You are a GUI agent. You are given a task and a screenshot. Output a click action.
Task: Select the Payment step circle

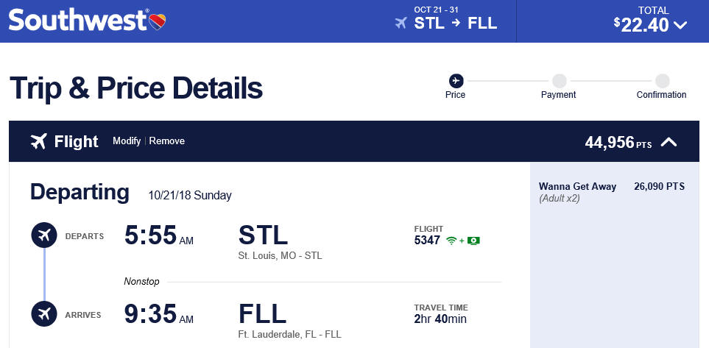click(x=560, y=81)
